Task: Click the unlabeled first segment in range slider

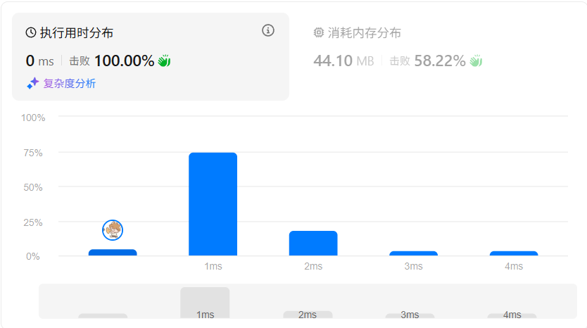Action: tap(103, 316)
